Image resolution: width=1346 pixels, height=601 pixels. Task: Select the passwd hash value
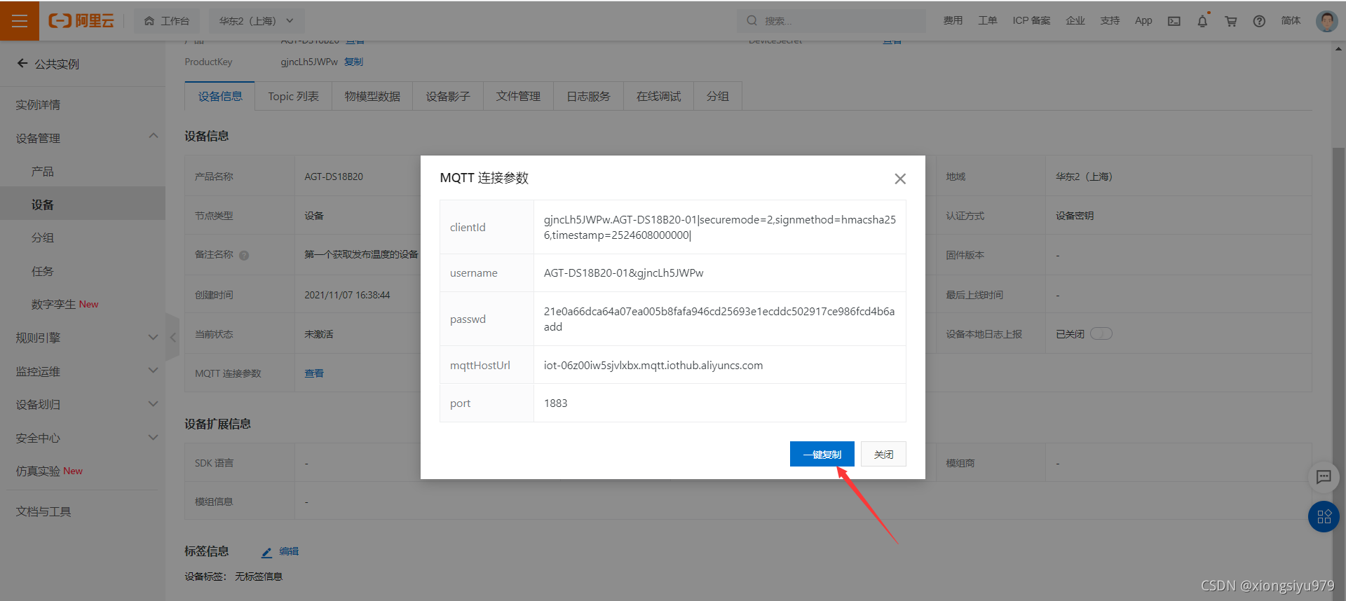(x=719, y=319)
